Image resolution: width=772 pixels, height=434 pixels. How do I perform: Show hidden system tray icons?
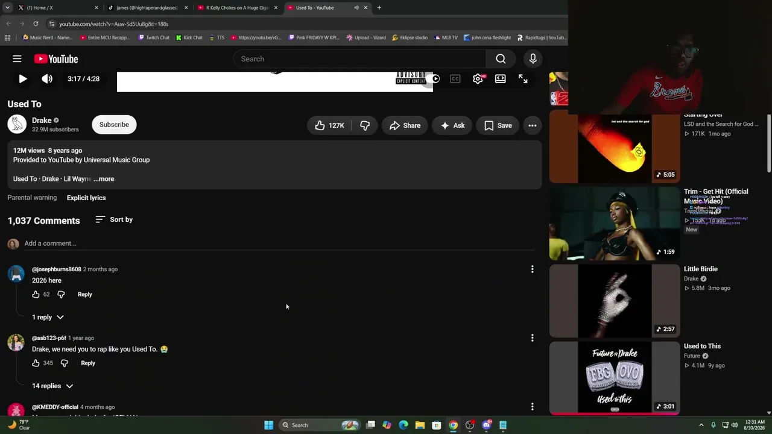tap(701, 425)
